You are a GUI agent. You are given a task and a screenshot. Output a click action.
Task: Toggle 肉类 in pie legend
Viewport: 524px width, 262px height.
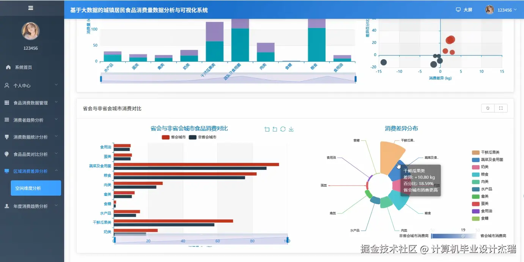(x=480, y=182)
